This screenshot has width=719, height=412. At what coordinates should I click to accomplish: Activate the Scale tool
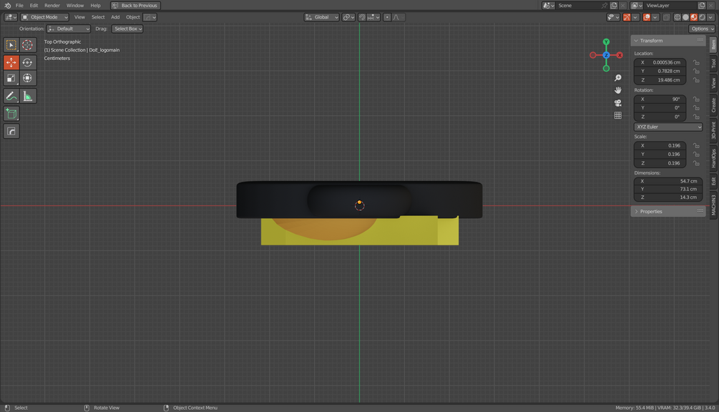pyautogui.click(x=11, y=78)
